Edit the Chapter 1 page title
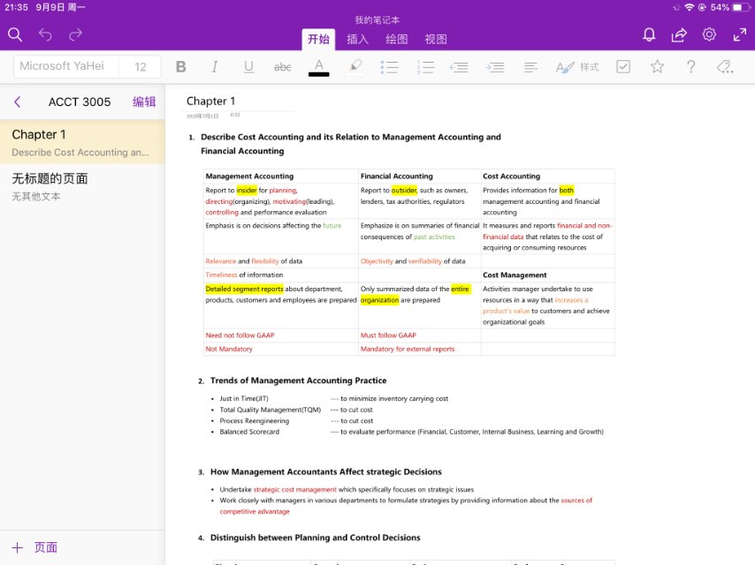The image size is (755, 565). click(211, 101)
